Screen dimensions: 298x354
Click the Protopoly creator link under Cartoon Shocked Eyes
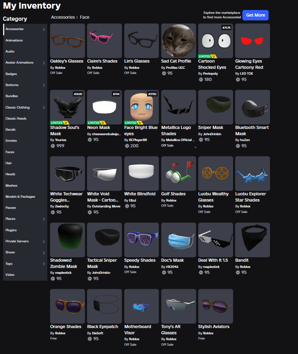(x=211, y=73)
